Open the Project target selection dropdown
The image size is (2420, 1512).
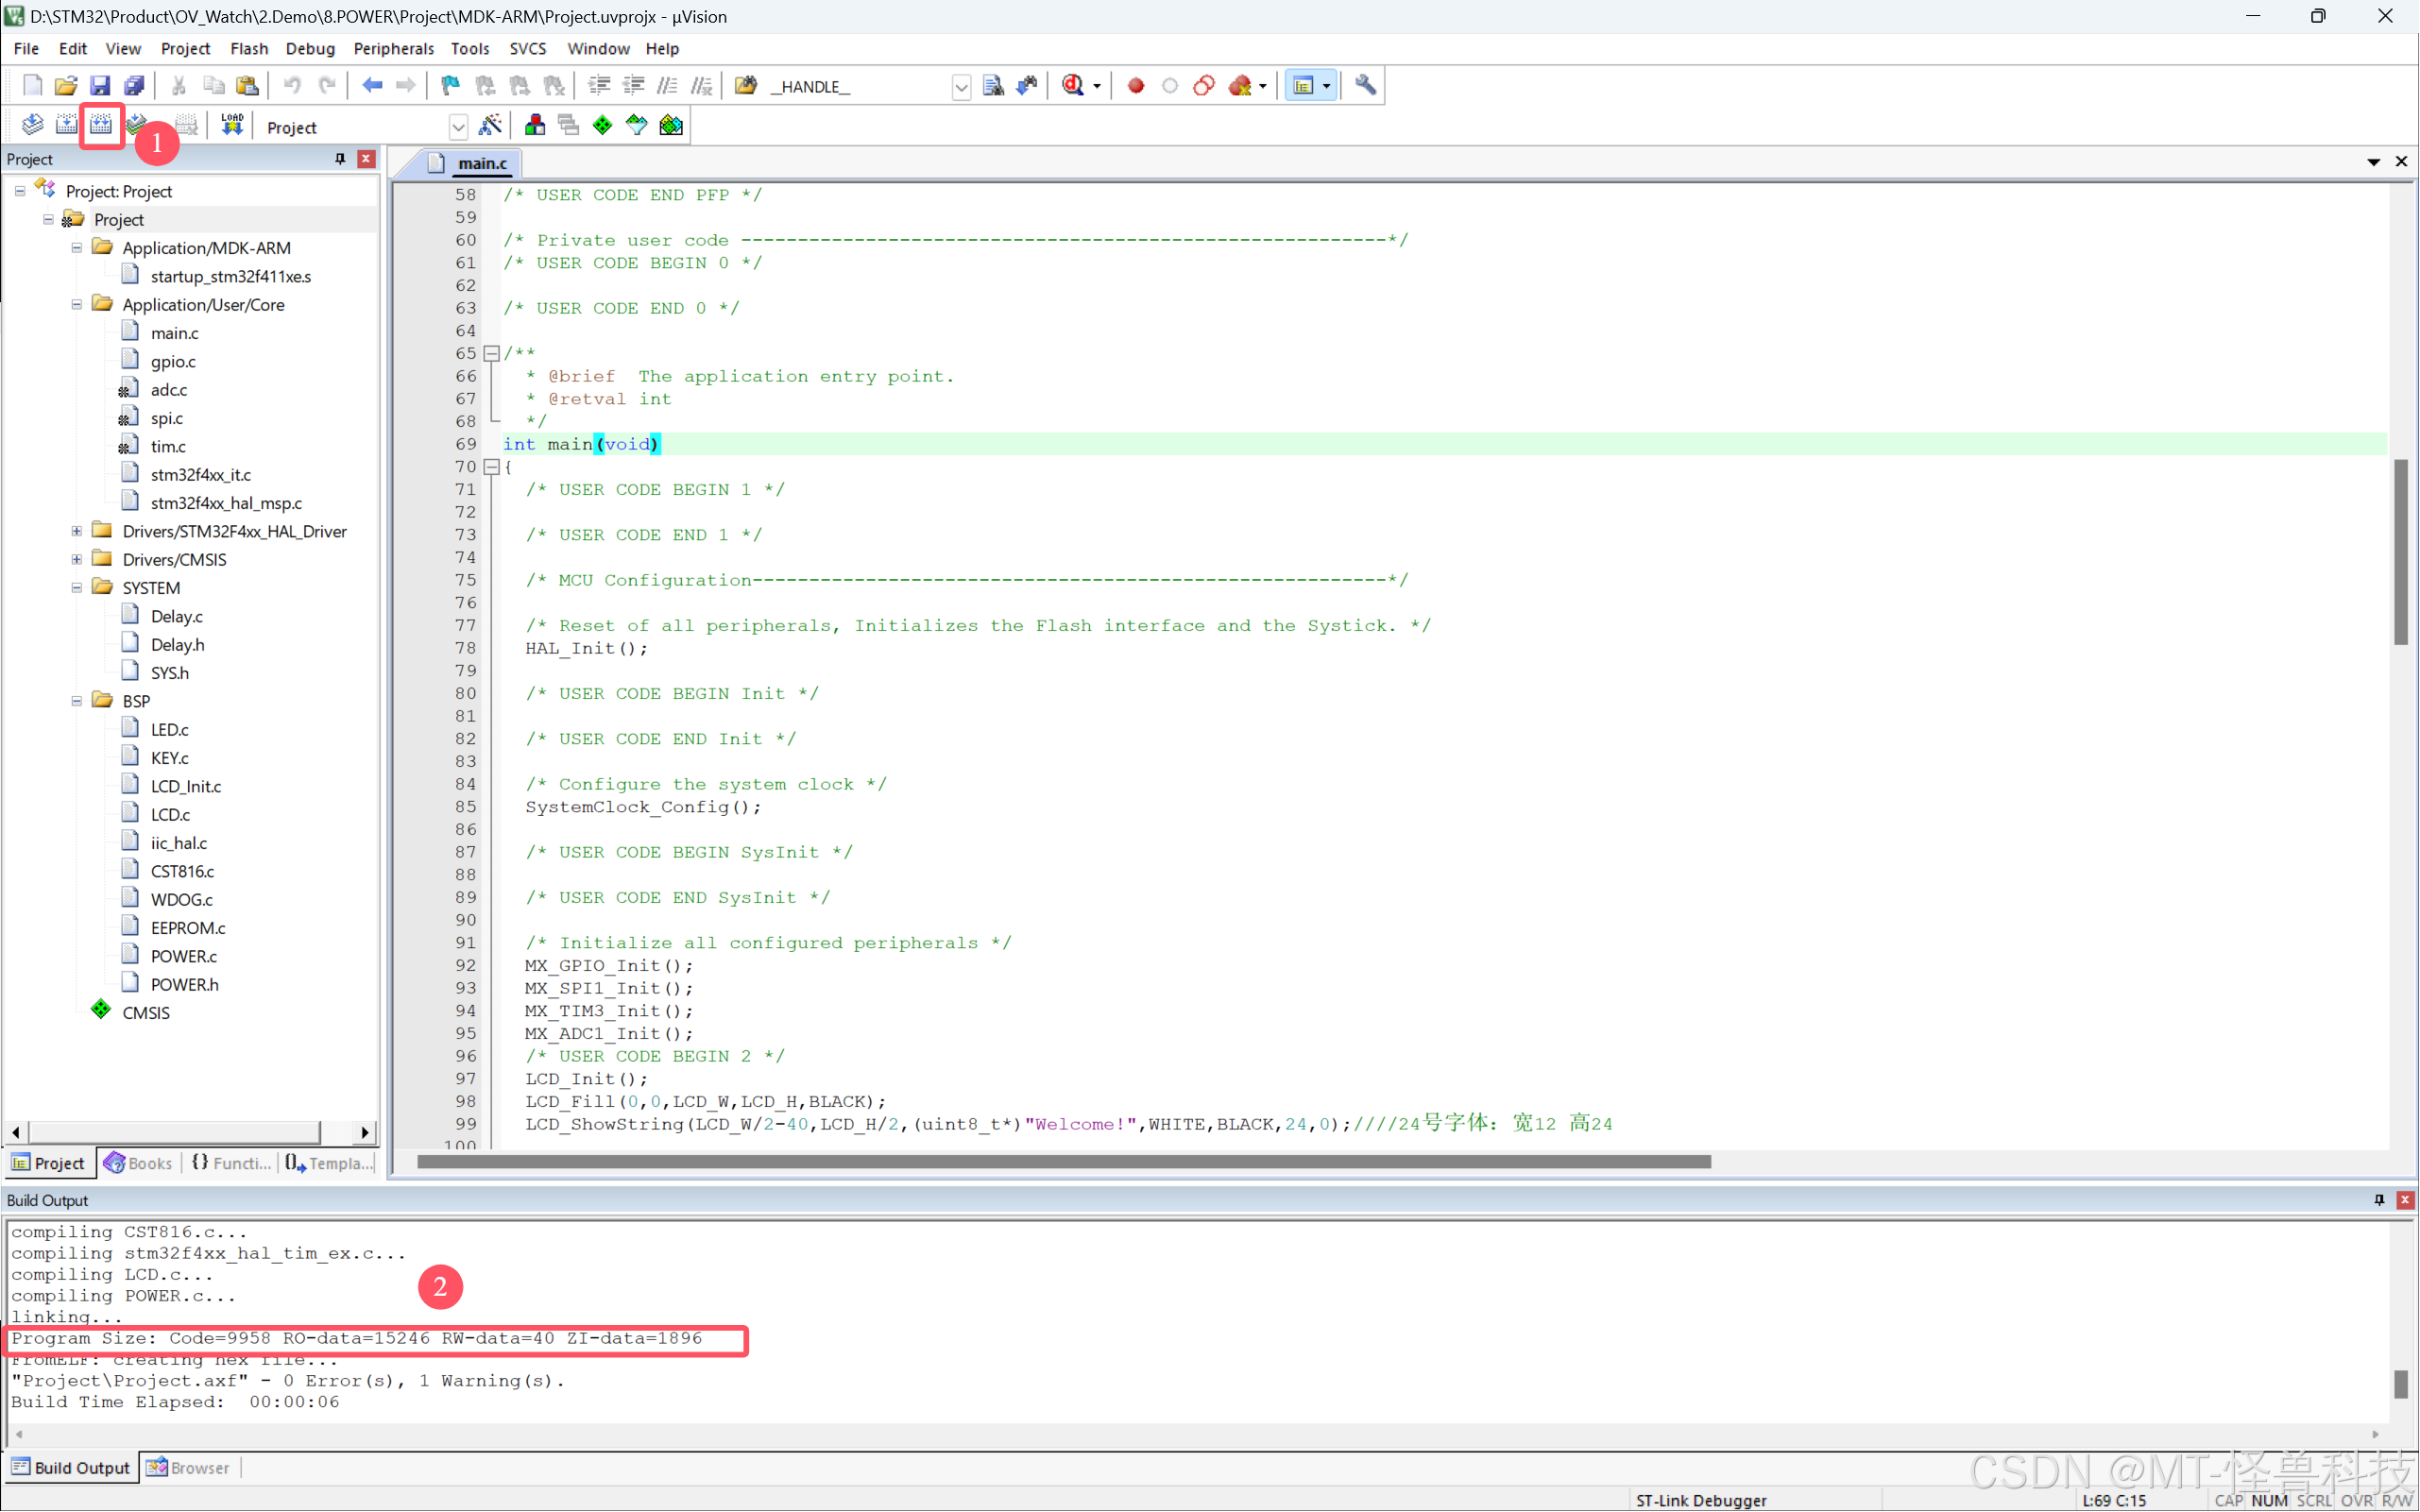click(458, 127)
